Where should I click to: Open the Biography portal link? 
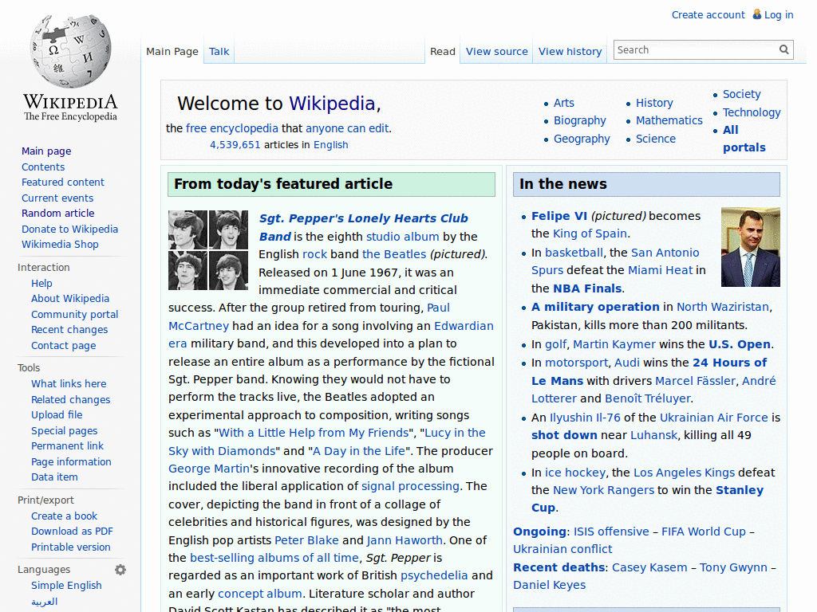coord(580,121)
